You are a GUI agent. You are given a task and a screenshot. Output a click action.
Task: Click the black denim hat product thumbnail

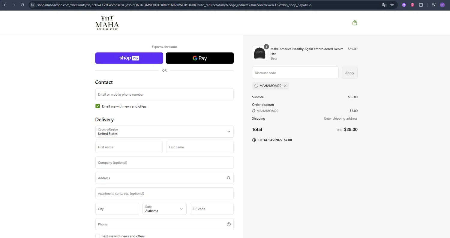pyautogui.click(x=259, y=53)
